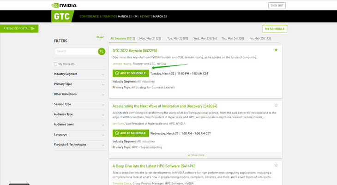
Task: Switch to the Mon, Mar 21 tab
Action: pyautogui.click(x=150, y=38)
